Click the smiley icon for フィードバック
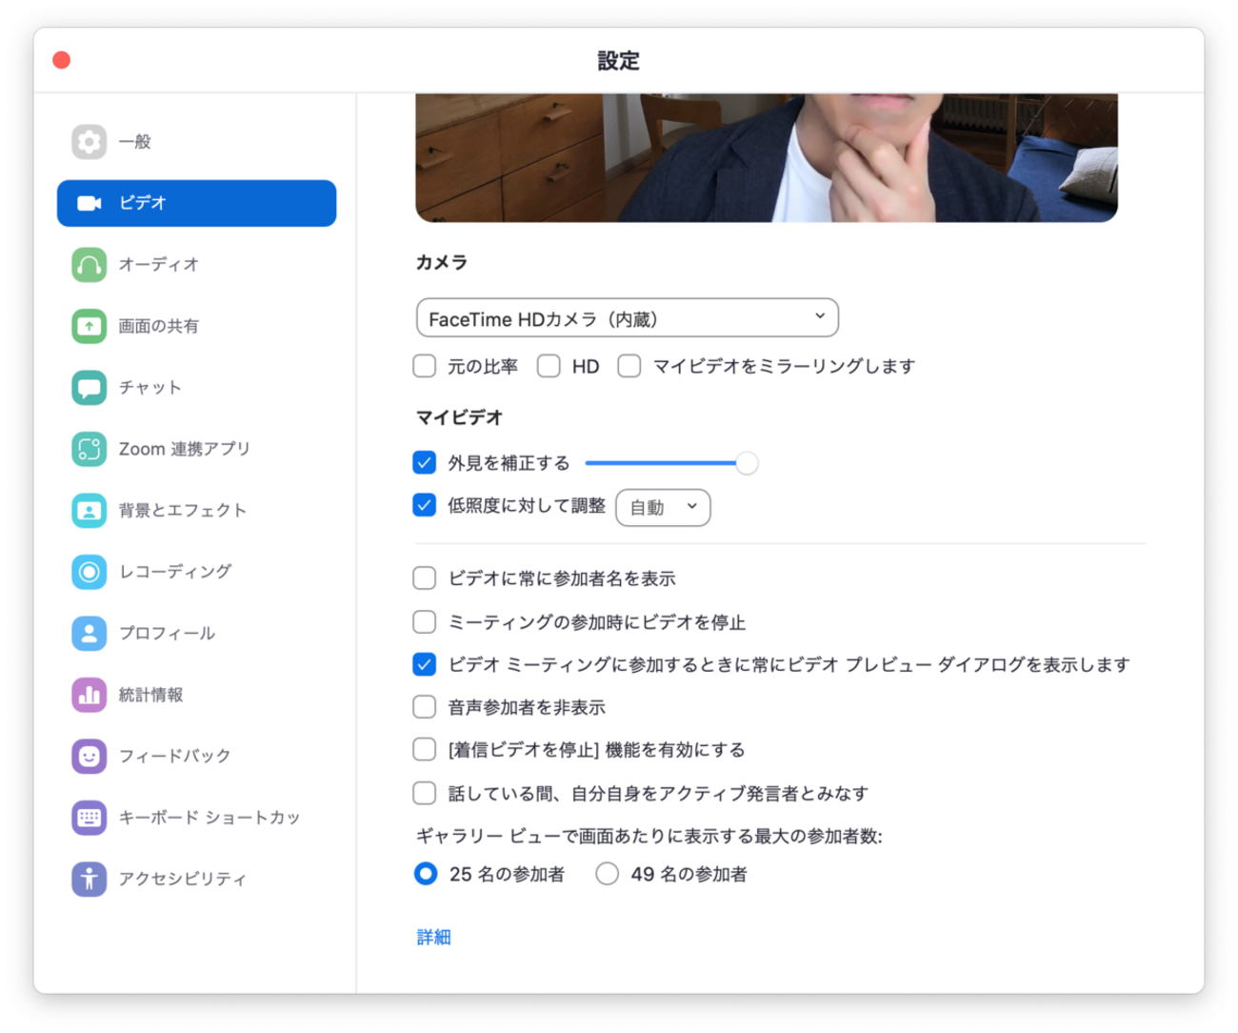 (x=89, y=756)
